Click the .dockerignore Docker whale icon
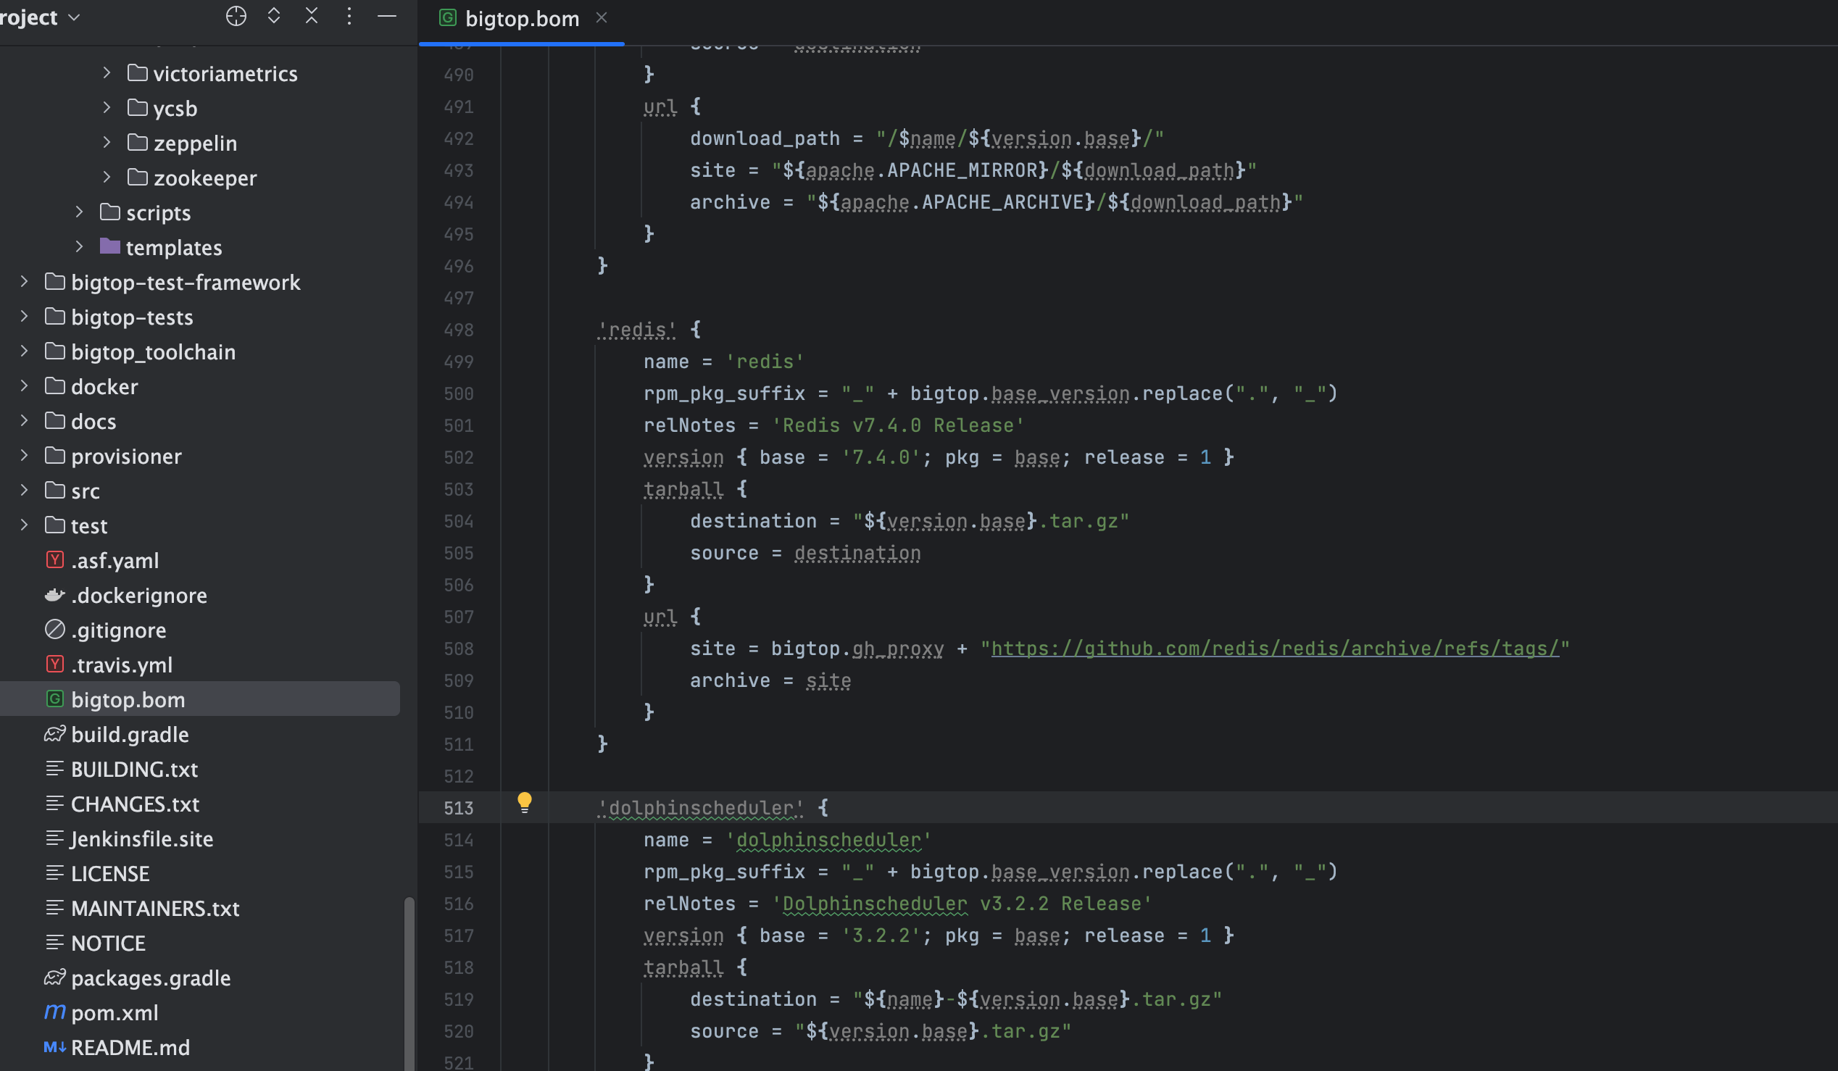Image resolution: width=1838 pixels, height=1071 pixels. click(x=54, y=595)
